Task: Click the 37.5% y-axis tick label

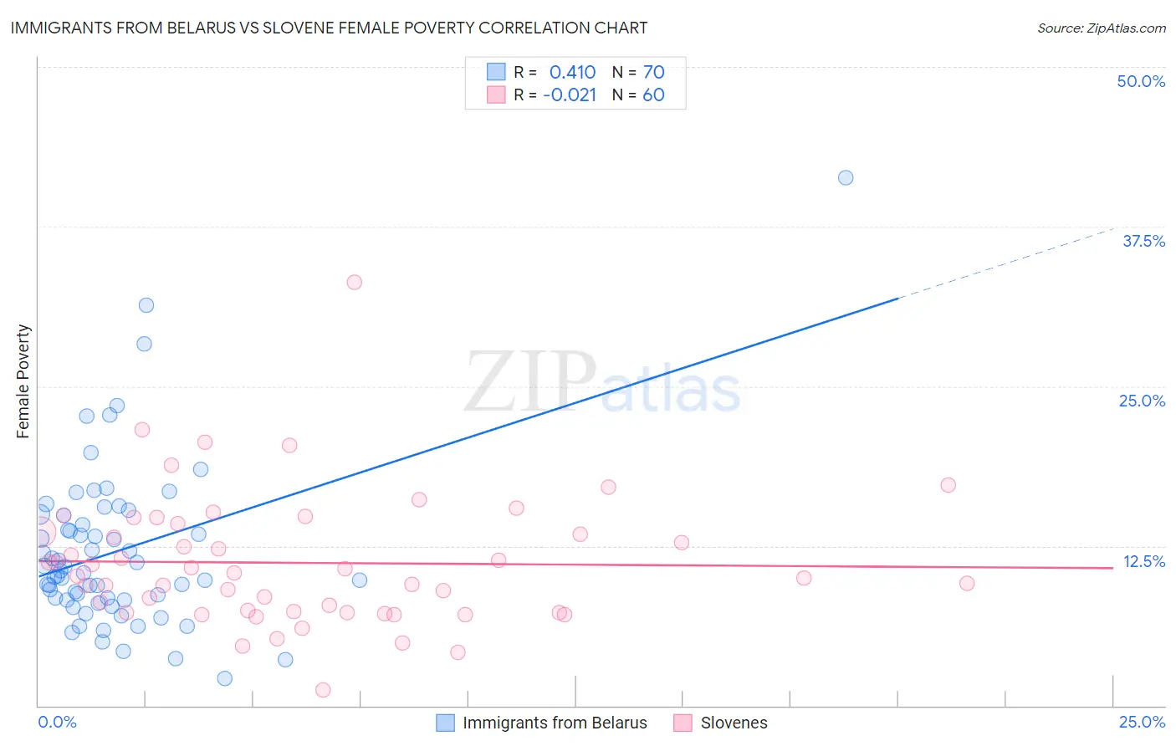Action: pyautogui.click(x=1143, y=241)
